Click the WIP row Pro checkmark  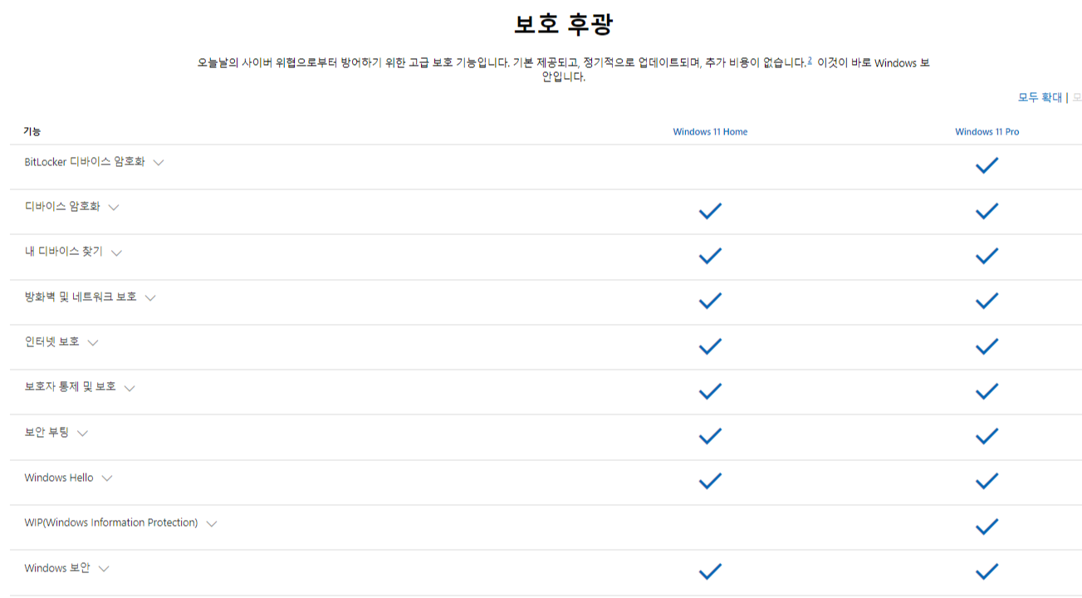pyautogui.click(x=987, y=527)
